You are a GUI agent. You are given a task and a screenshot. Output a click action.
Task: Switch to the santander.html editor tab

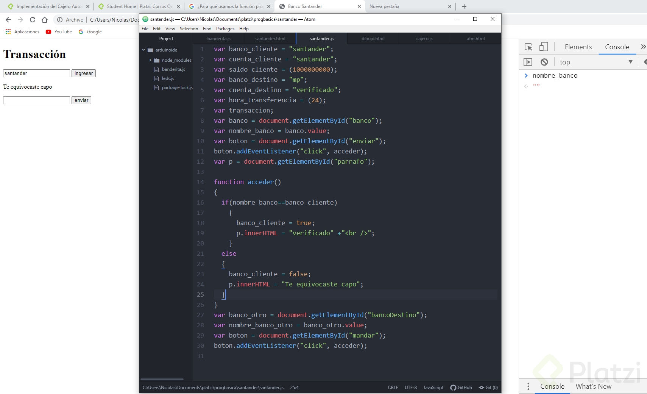[270, 39]
